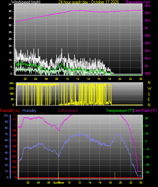Select the 70 mark on the humidity axis

pyautogui.click(x=6, y=134)
